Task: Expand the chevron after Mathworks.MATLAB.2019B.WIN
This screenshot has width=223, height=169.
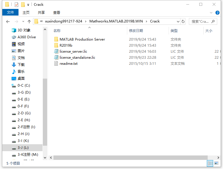Action: coord(146,22)
